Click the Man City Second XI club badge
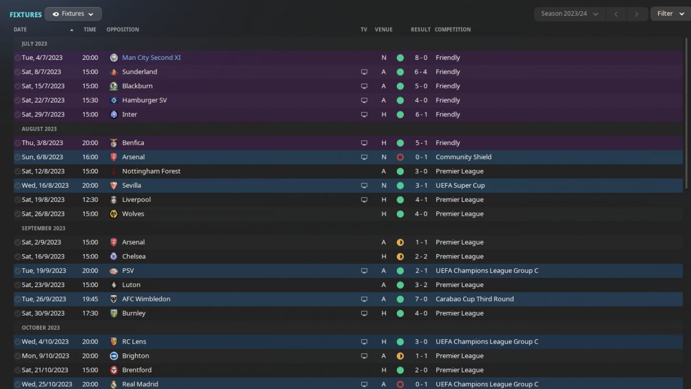This screenshot has width=691, height=389. pyautogui.click(x=113, y=58)
